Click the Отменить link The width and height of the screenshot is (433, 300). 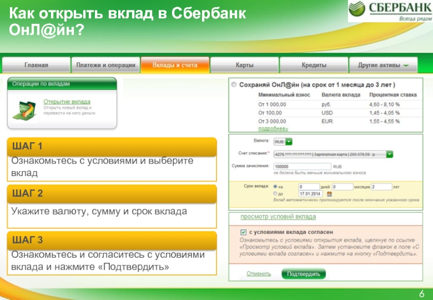[259, 274]
